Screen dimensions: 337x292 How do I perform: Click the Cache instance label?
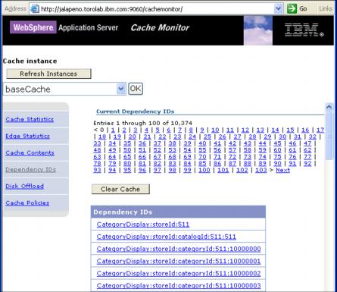(x=30, y=61)
